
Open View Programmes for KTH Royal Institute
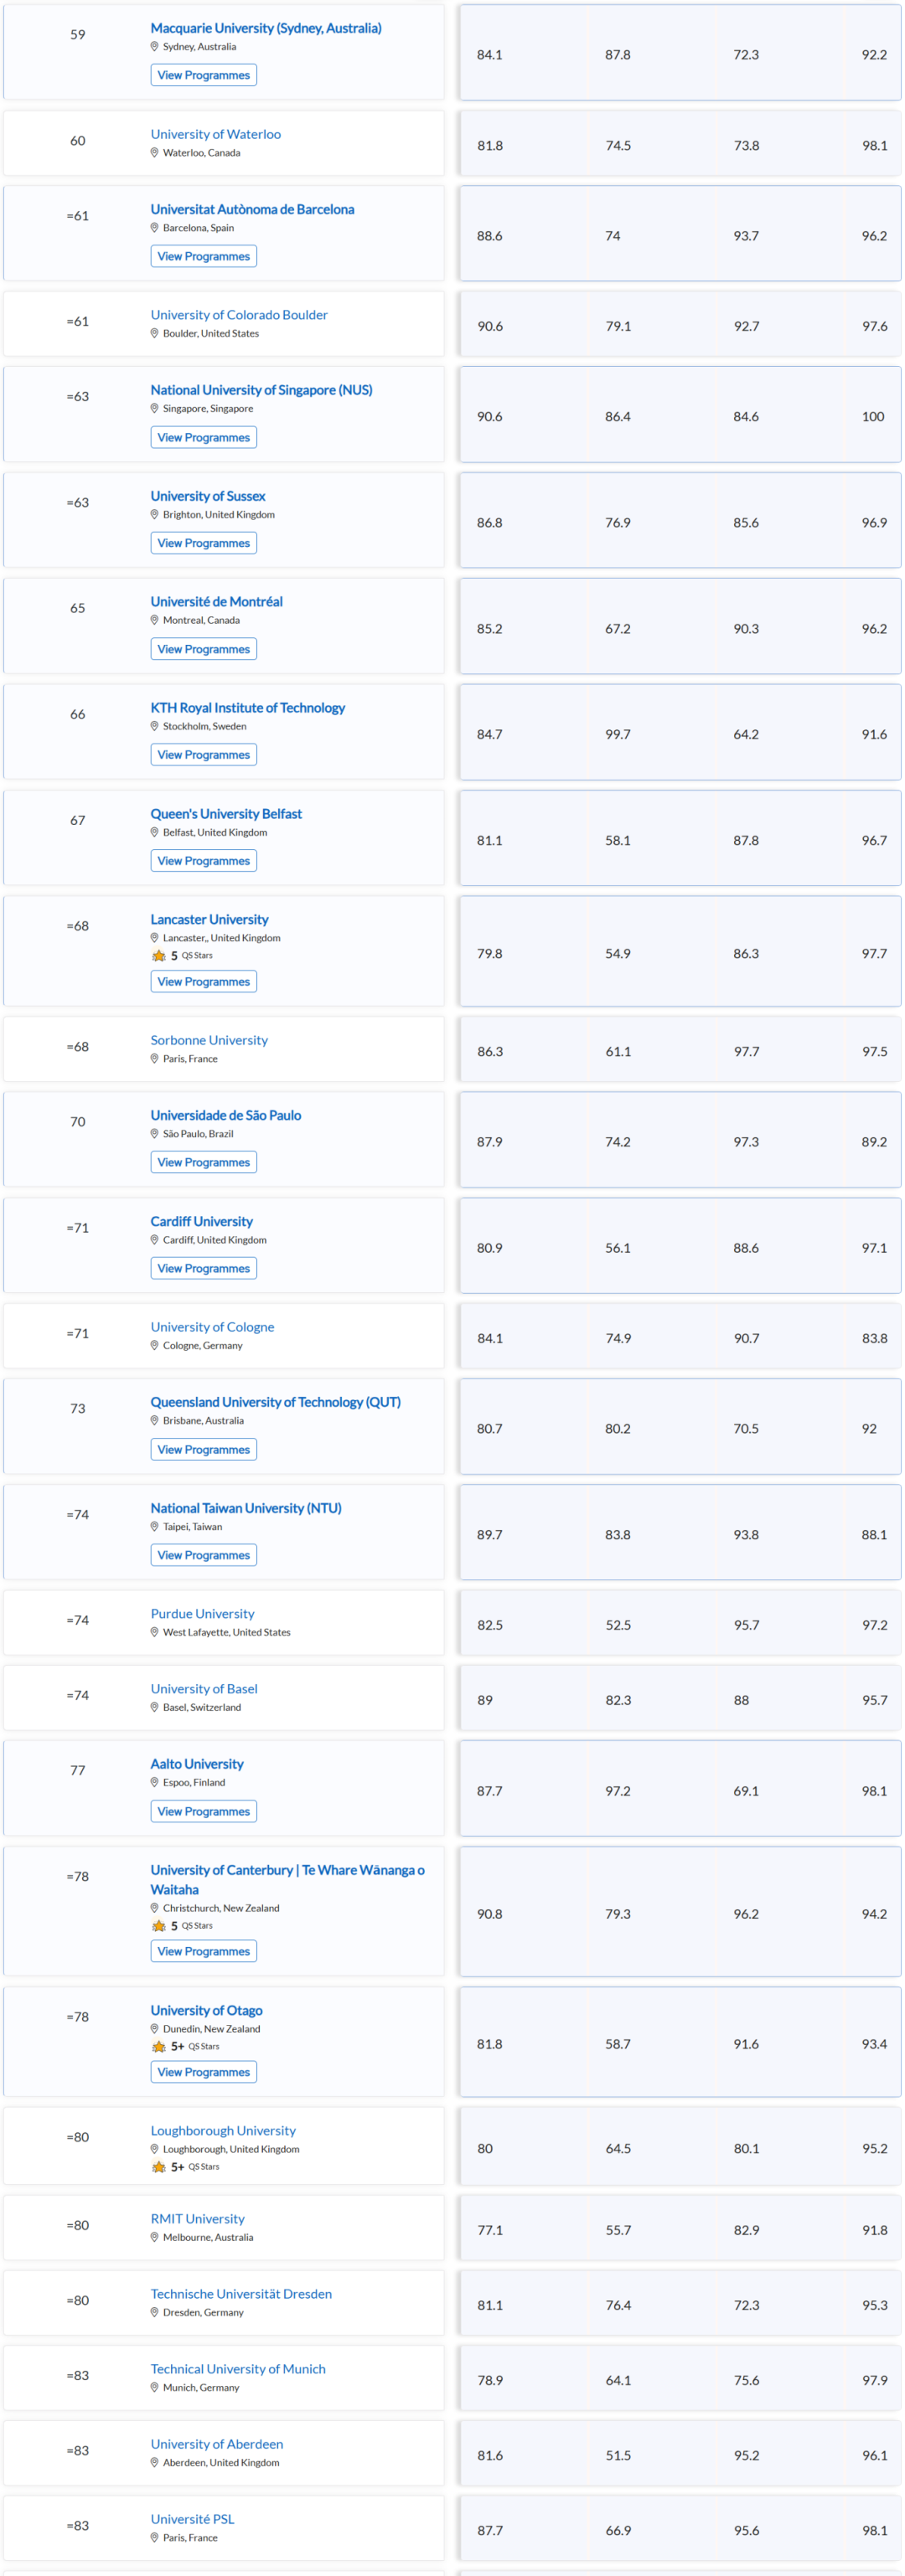pyautogui.click(x=204, y=755)
